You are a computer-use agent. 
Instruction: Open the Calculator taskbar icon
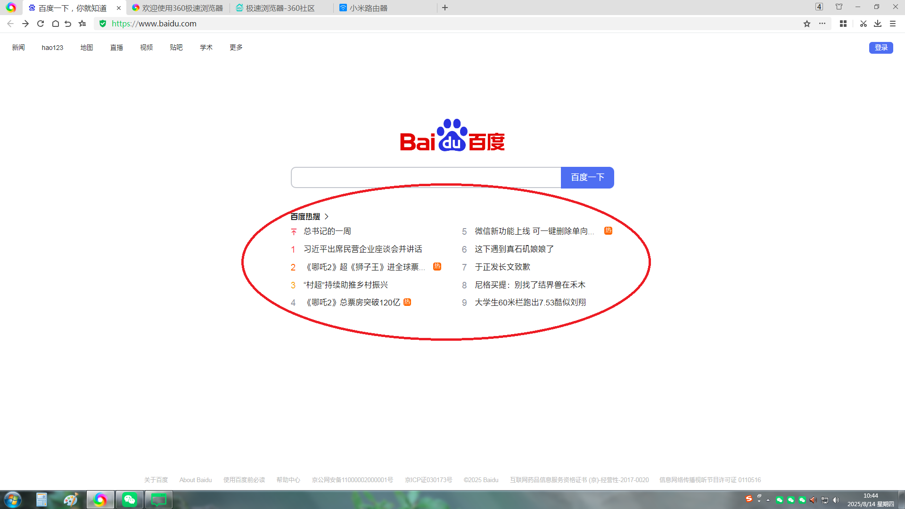pos(41,500)
